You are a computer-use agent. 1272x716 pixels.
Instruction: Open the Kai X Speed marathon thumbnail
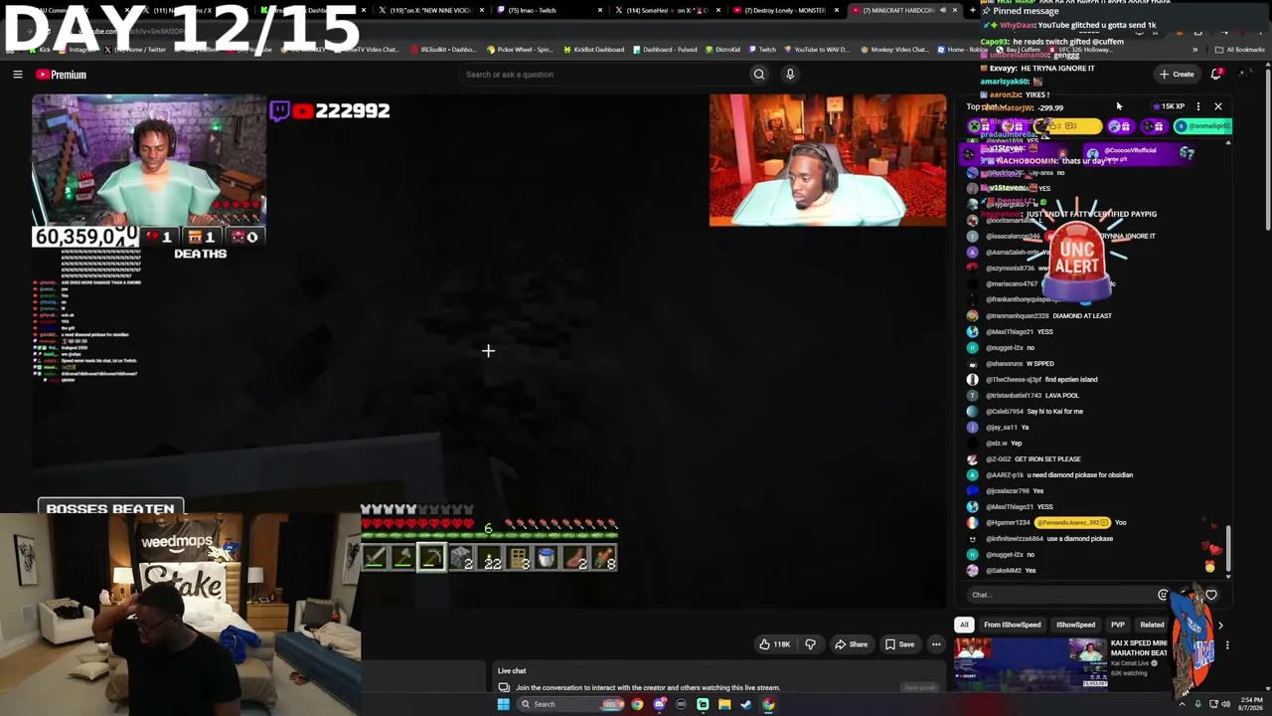1031,664
